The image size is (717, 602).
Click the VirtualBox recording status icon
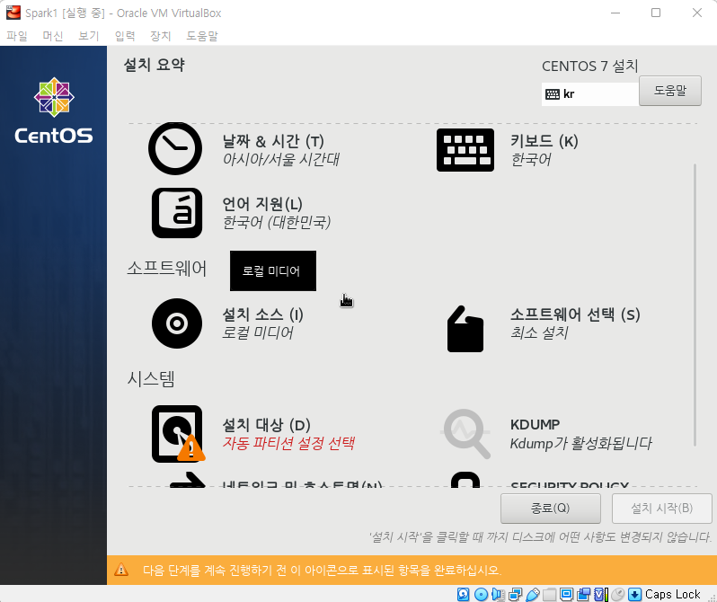(x=583, y=594)
